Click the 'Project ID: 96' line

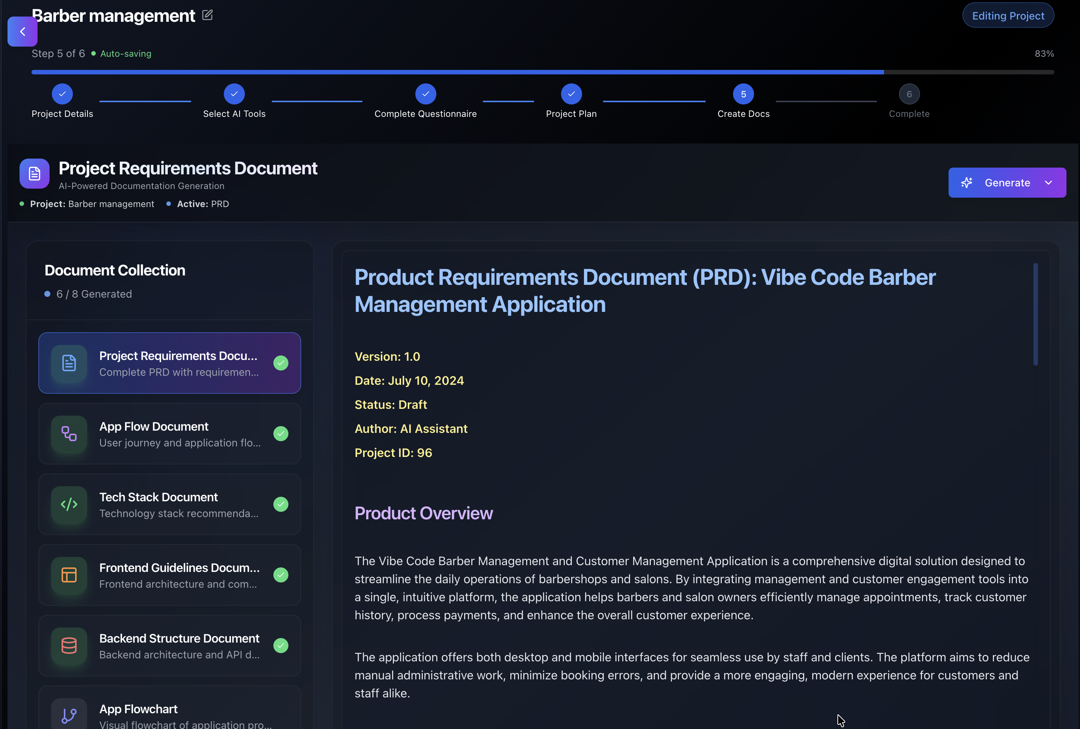click(394, 453)
